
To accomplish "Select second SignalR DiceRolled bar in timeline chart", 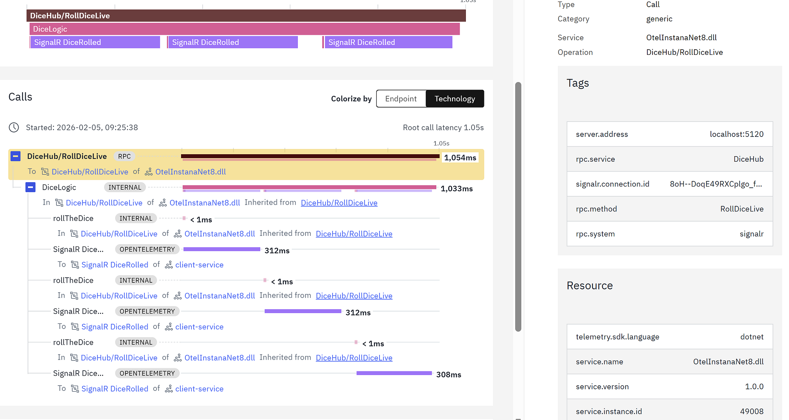I will click(233, 42).
